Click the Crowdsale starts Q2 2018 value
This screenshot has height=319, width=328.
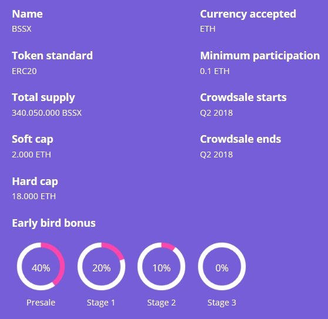tap(216, 113)
